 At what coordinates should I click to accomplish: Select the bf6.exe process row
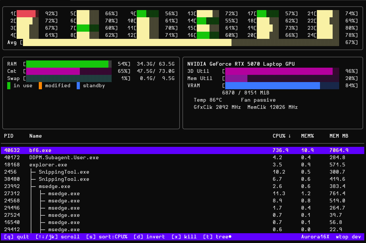183,150
